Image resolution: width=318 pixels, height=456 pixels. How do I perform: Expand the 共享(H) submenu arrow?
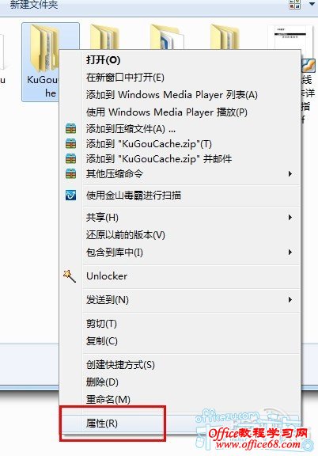[290, 217]
